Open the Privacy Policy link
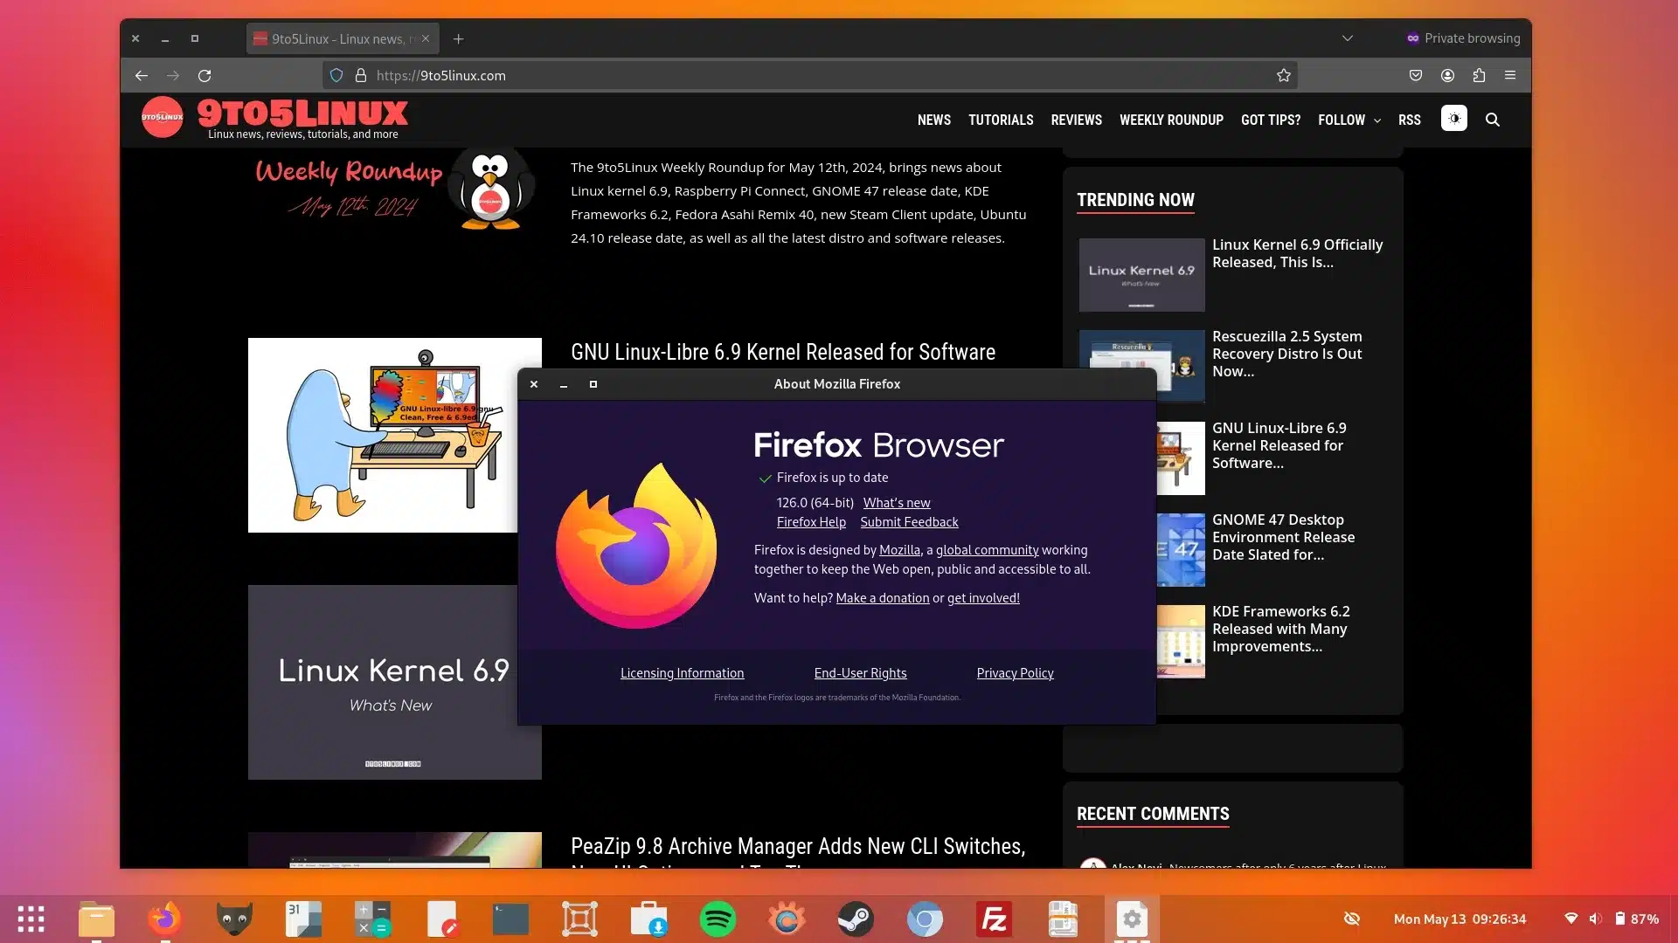Screen dimensions: 1678x943 click(1015, 673)
